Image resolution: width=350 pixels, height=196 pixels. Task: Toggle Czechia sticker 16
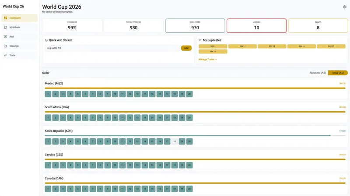click(x=160, y=165)
